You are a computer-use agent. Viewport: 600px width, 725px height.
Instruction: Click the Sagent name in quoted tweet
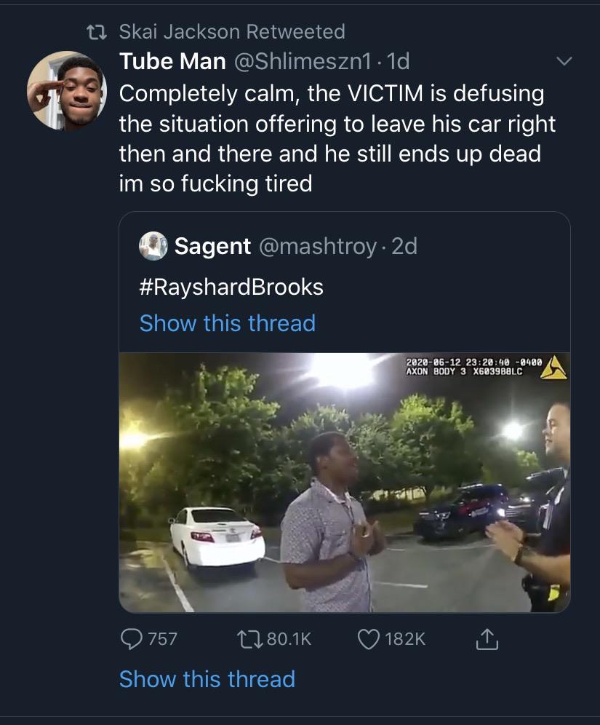[x=212, y=246]
